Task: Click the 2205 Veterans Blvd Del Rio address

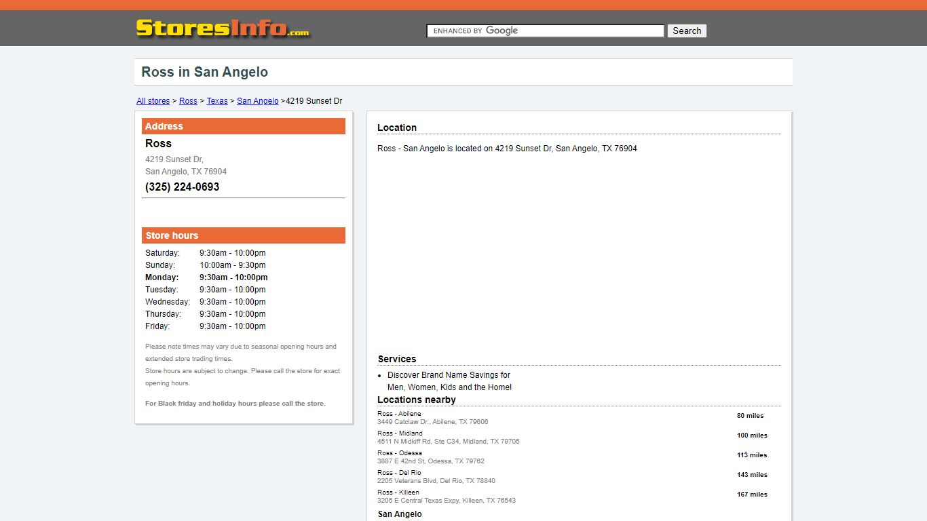Action: click(436, 481)
